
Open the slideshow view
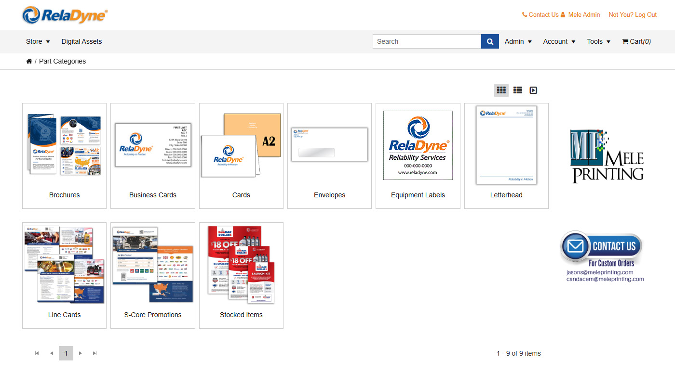pos(533,90)
